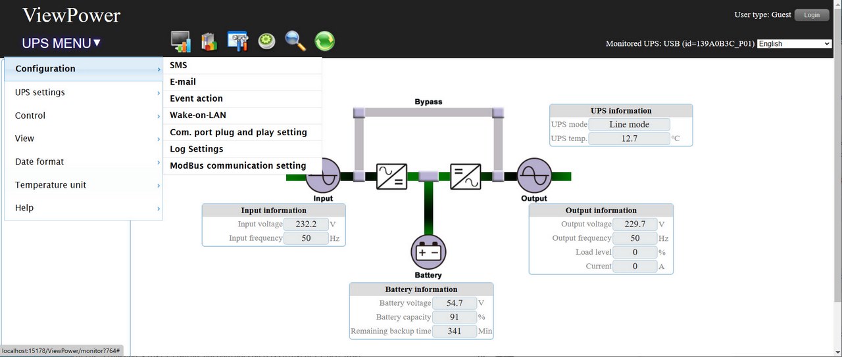Click the books and chart toolbar icon
The image size is (842, 357).
pyautogui.click(x=209, y=41)
